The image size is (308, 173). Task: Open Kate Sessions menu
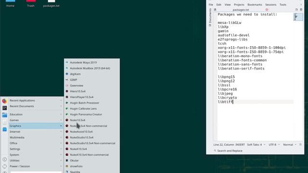point(270,4)
